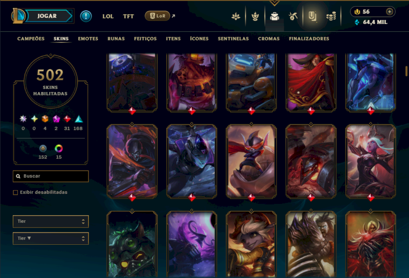The width and height of the screenshot is (409, 278).
Task: Open the blue notification alert icon
Action: [x=86, y=16]
